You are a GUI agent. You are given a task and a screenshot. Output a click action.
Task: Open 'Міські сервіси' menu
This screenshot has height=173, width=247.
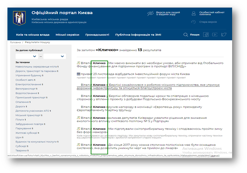tap(67, 35)
